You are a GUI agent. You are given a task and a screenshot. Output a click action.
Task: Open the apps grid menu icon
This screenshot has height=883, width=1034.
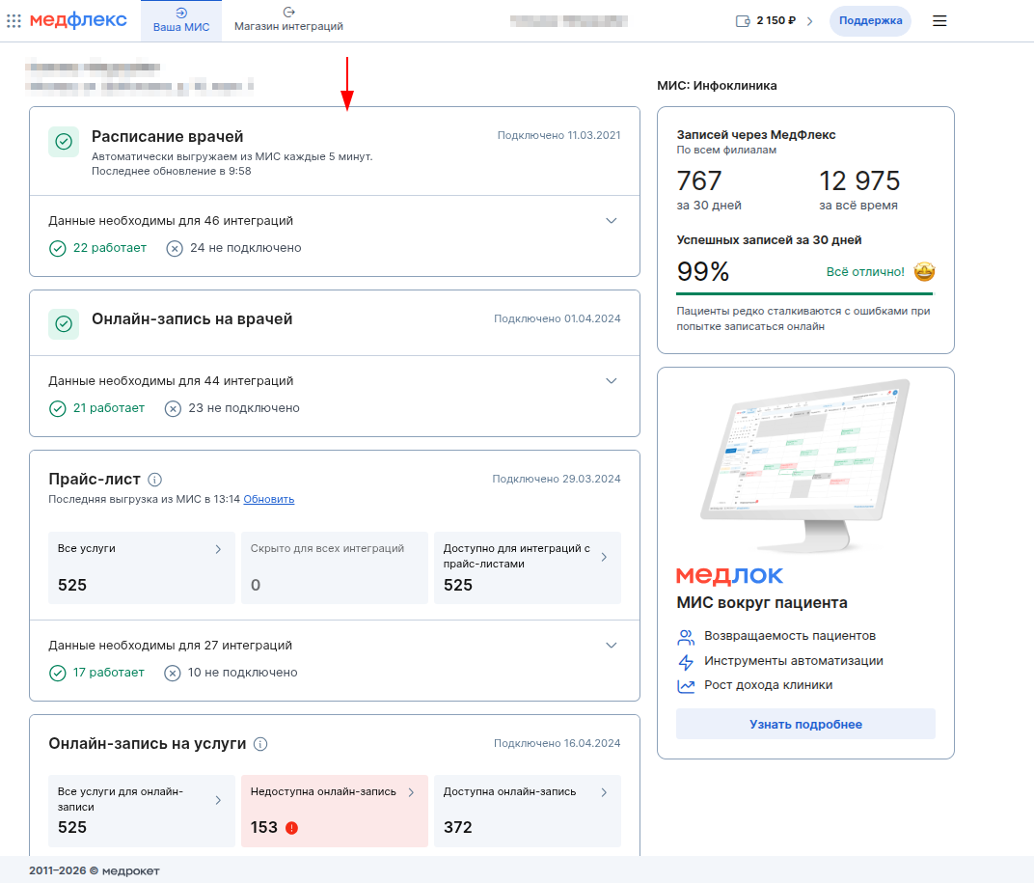[14, 20]
